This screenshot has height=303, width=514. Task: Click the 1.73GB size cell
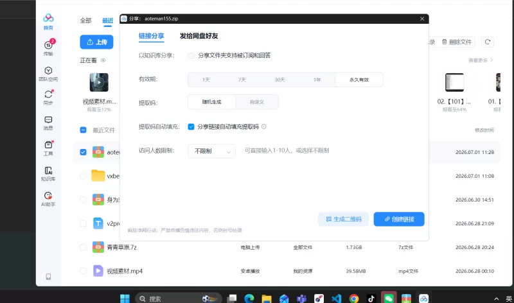click(x=354, y=247)
